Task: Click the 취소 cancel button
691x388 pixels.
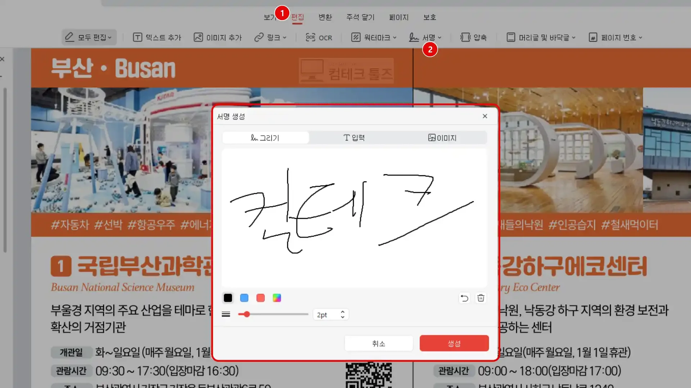Action: (379, 343)
